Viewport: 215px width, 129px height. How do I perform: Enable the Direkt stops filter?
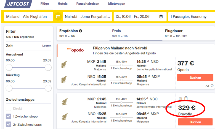9,108
